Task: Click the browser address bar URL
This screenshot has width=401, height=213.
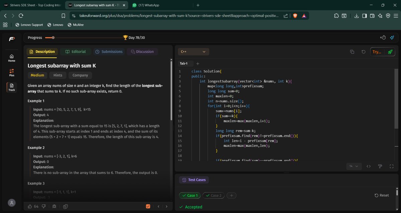Action: pyautogui.click(x=179, y=16)
